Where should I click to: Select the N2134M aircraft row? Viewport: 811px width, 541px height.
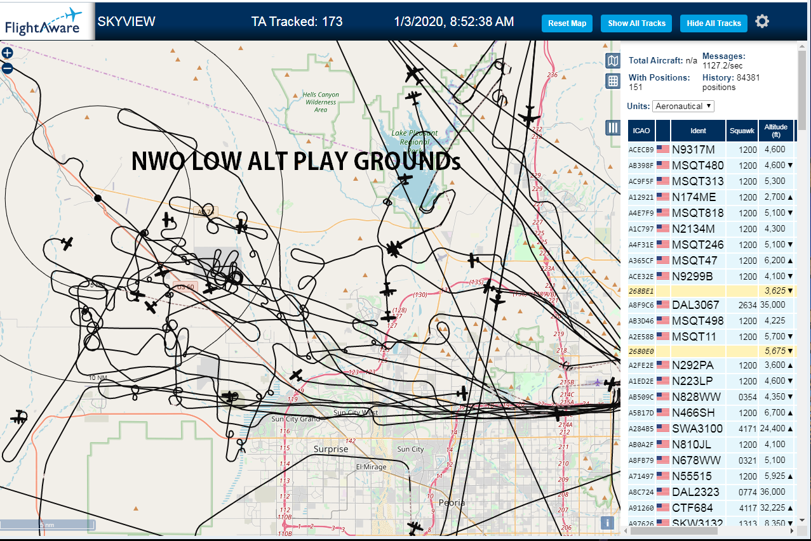[711, 229]
